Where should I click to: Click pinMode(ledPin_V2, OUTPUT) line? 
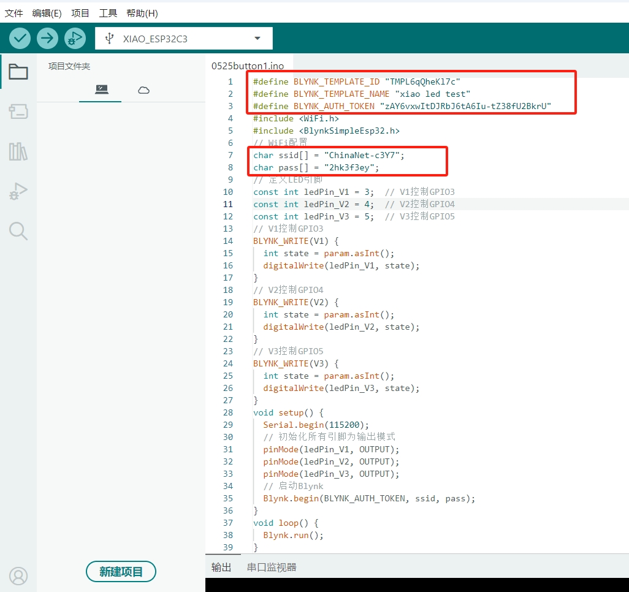[331, 461]
